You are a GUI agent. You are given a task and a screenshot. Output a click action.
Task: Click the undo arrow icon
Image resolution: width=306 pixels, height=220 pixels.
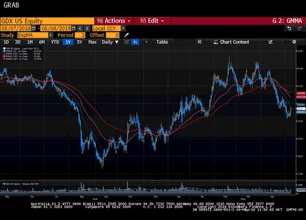coord(289,29)
